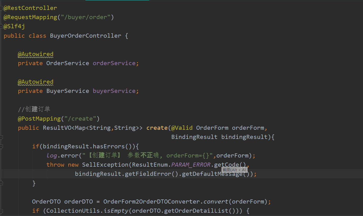This screenshot has height=216, width=363.
Task: Collapse fold marker beside CollectionUtils.isEmpty line
Action: click(x=1, y=211)
